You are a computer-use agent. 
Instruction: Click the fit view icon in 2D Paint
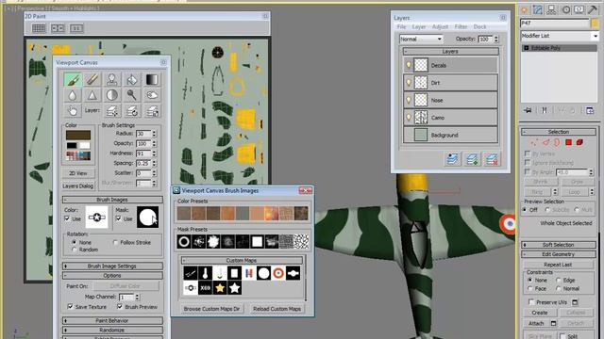coord(58,28)
